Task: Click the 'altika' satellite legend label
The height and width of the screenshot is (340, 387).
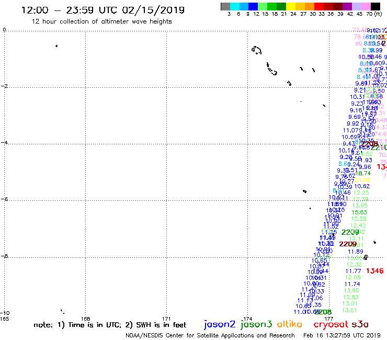Action: coord(289,324)
